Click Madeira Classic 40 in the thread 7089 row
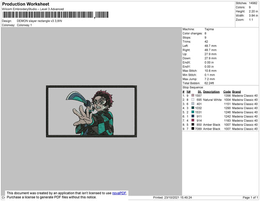The height and width of the screenshot is (201, 260). 245,129
